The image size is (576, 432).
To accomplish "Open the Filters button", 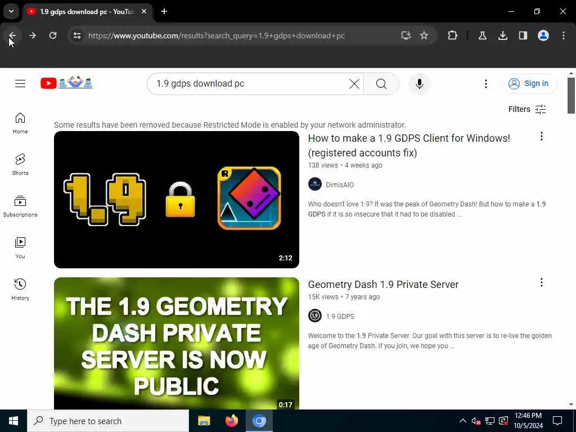I will (527, 109).
